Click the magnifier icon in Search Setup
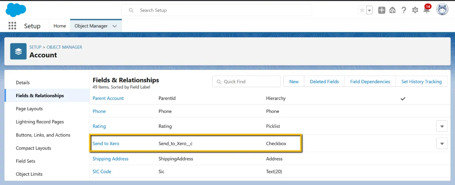This screenshot has height=185, width=455. click(131, 10)
